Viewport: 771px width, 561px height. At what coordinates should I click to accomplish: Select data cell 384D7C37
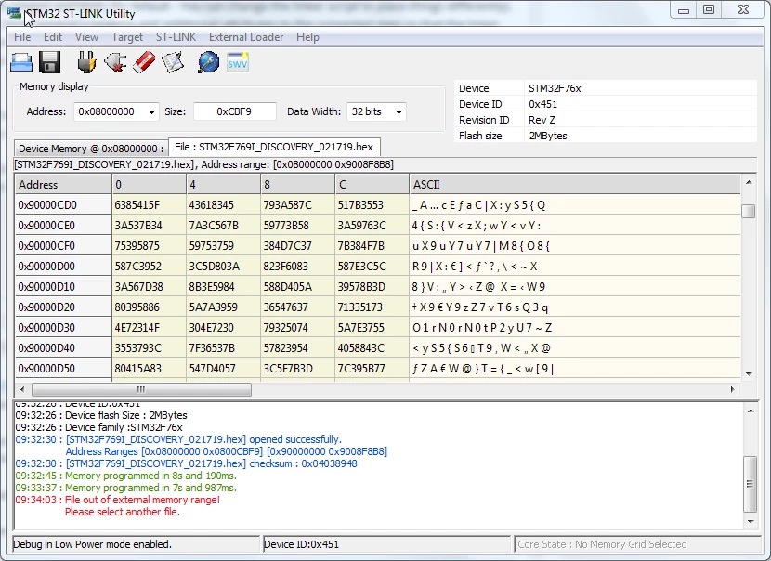pyautogui.click(x=297, y=246)
